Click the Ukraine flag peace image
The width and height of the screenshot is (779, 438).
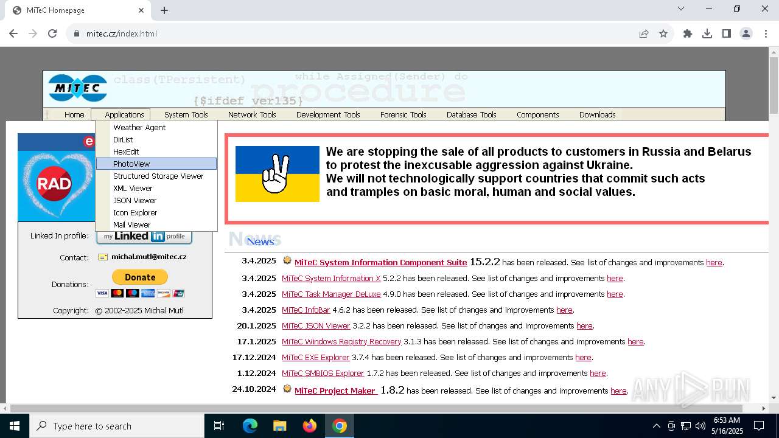[x=278, y=174]
